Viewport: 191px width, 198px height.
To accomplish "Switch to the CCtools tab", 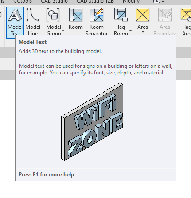I will click(x=23, y=2).
